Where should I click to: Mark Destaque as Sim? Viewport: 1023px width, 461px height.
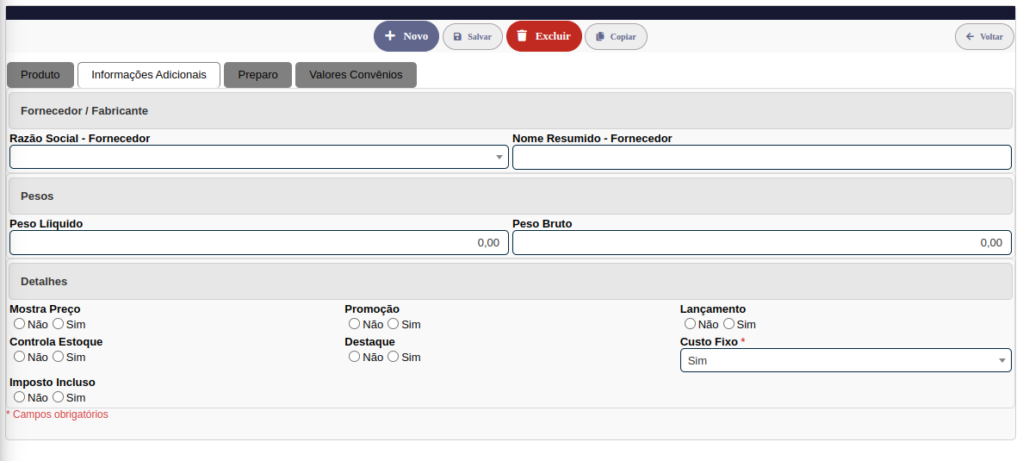point(393,357)
